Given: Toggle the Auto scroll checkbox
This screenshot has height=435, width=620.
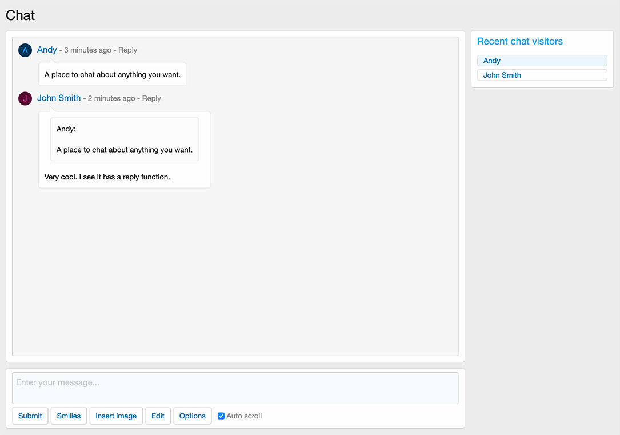Looking at the screenshot, I should 221,416.
